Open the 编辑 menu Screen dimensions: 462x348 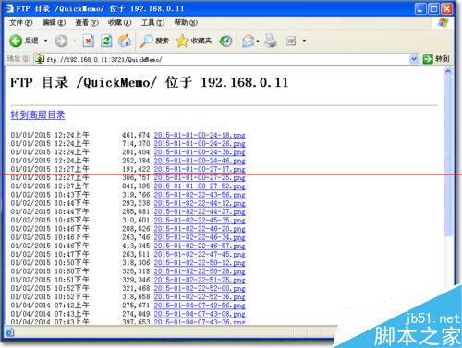54,23
